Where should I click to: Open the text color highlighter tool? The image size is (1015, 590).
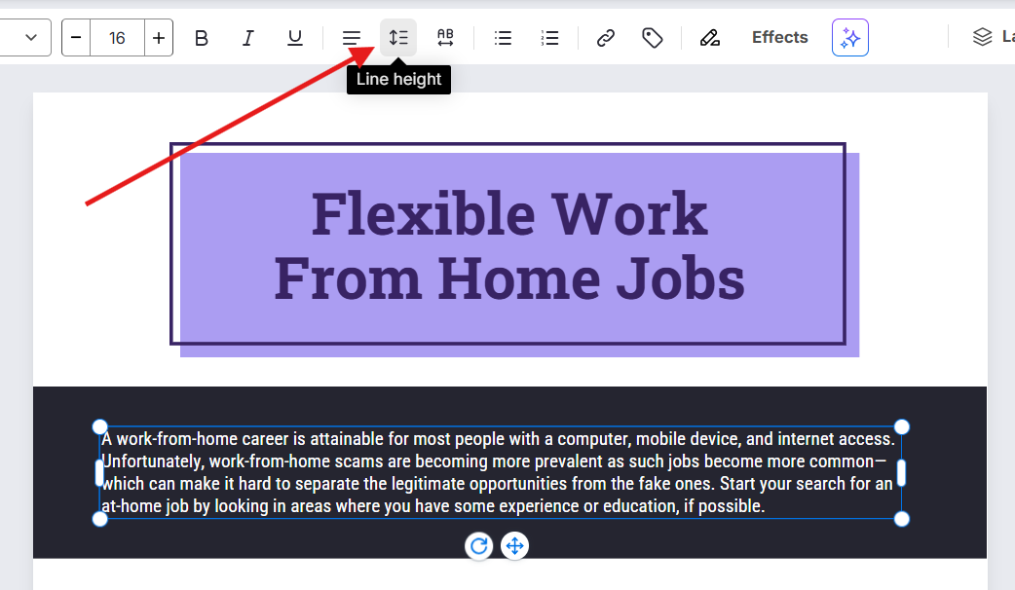(x=709, y=38)
